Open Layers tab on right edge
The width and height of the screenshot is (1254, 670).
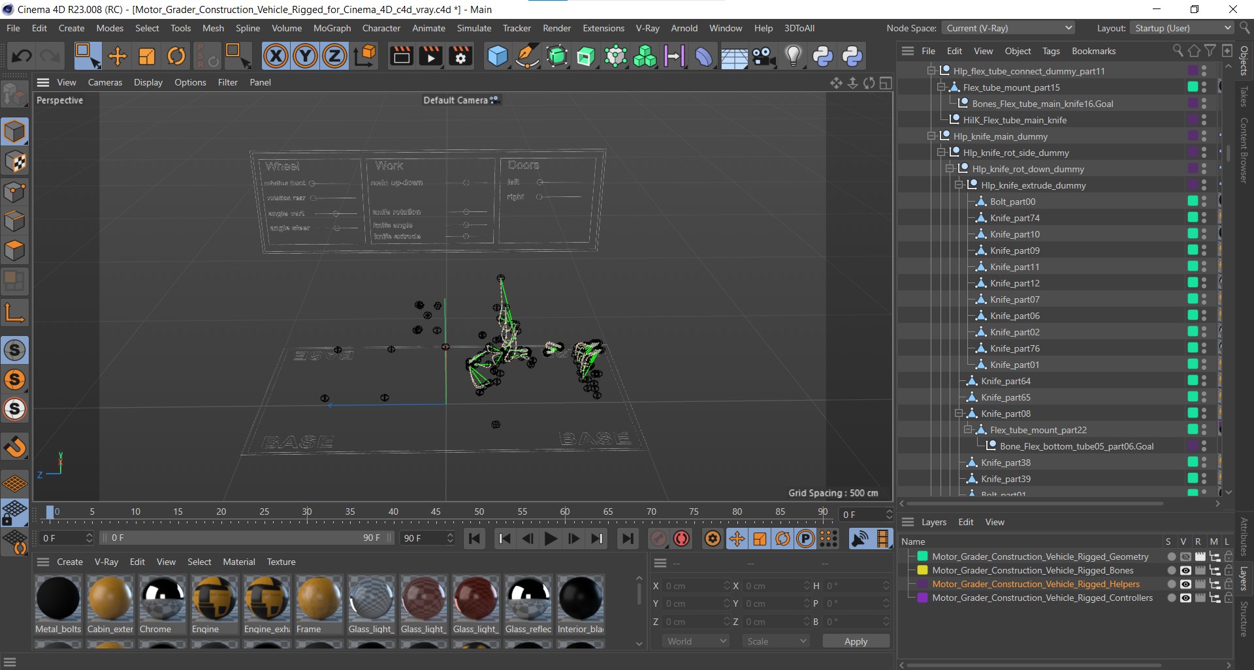click(1244, 577)
